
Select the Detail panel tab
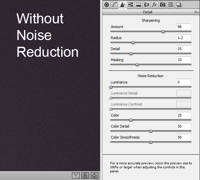tap(122, 5)
